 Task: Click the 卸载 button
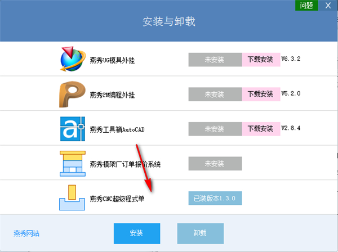(200, 233)
